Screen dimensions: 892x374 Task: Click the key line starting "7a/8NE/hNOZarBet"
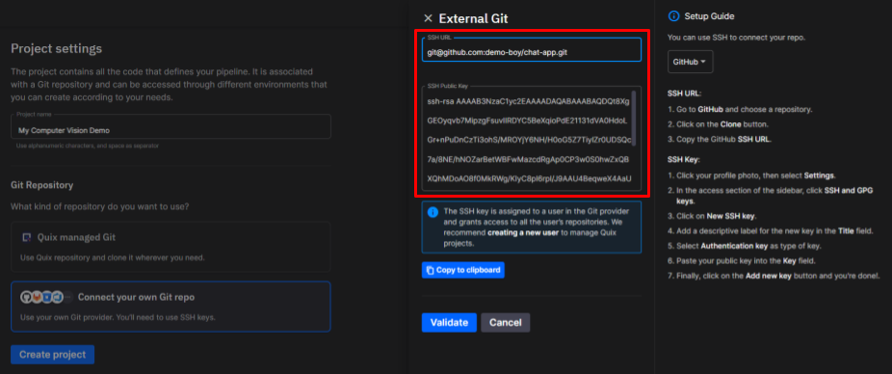(x=528, y=159)
